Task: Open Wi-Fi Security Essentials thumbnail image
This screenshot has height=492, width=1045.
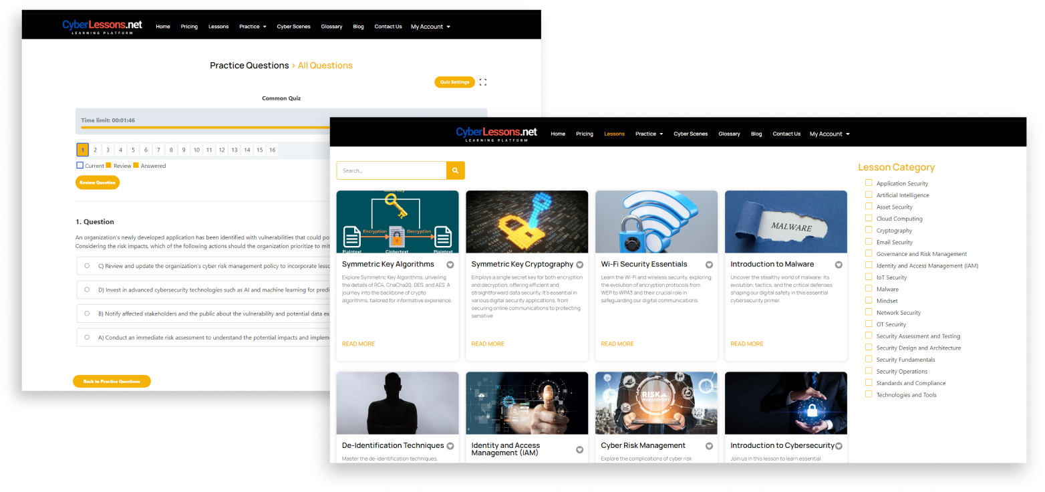Action: [656, 222]
